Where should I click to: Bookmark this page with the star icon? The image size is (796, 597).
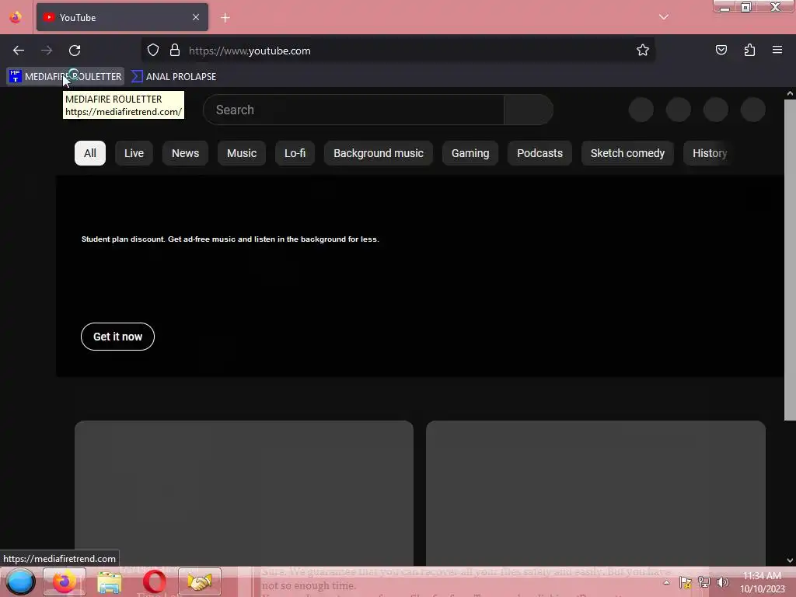(643, 51)
